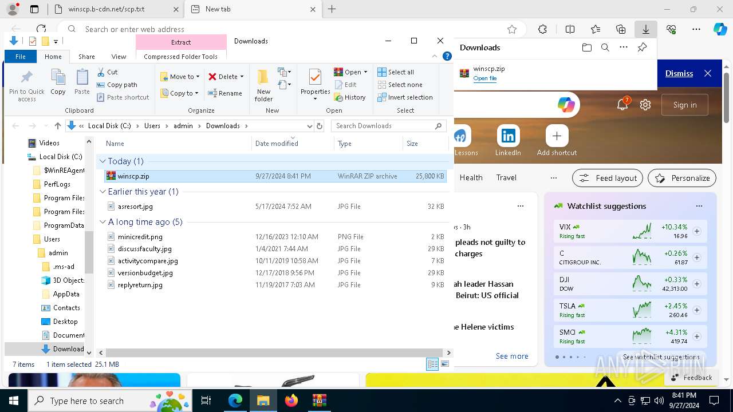Switch to the Share ribbon tab
This screenshot has height=412, width=733.
pyautogui.click(x=86, y=56)
